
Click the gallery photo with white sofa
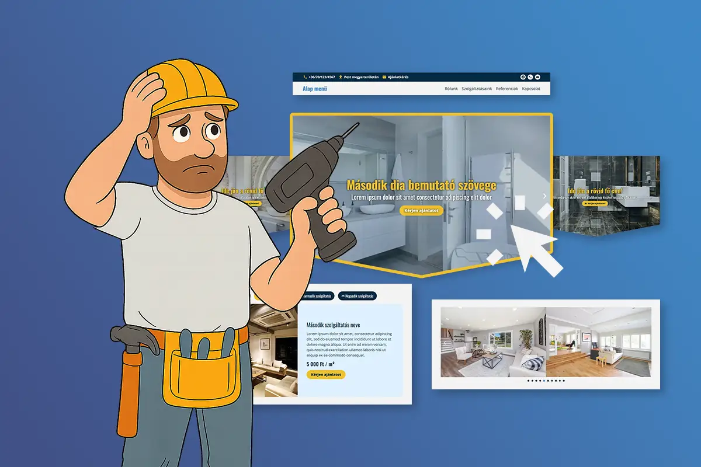tap(493, 342)
